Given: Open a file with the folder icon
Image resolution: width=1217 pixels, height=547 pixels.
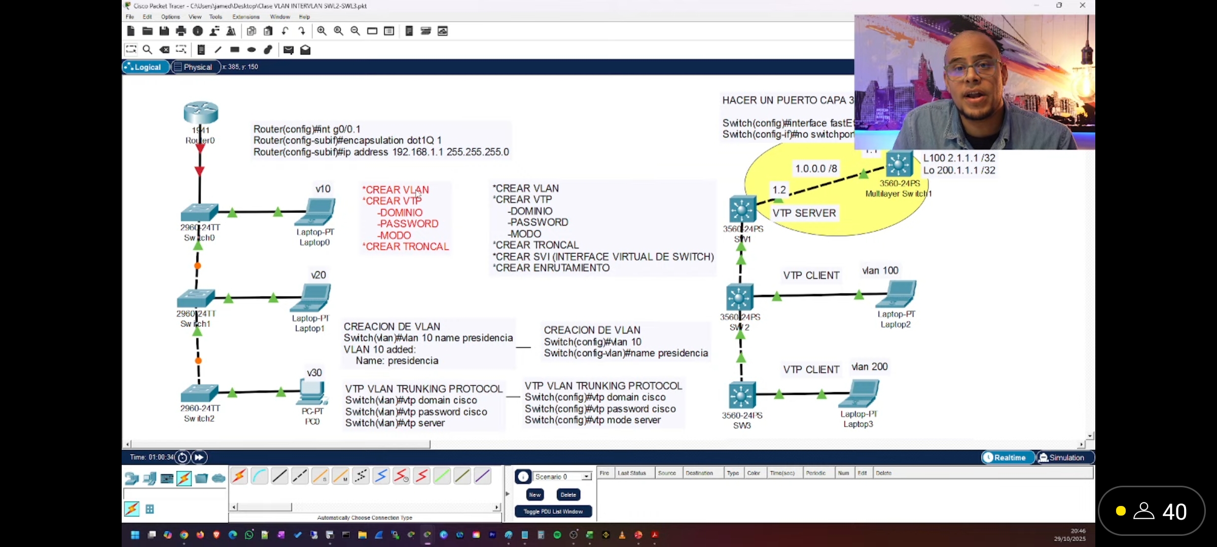Looking at the screenshot, I should (x=148, y=31).
